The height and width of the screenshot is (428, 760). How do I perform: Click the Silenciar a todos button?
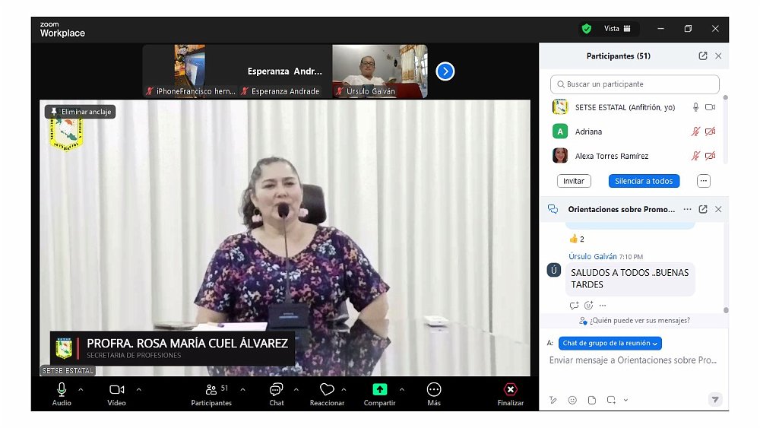coord(644,181)
